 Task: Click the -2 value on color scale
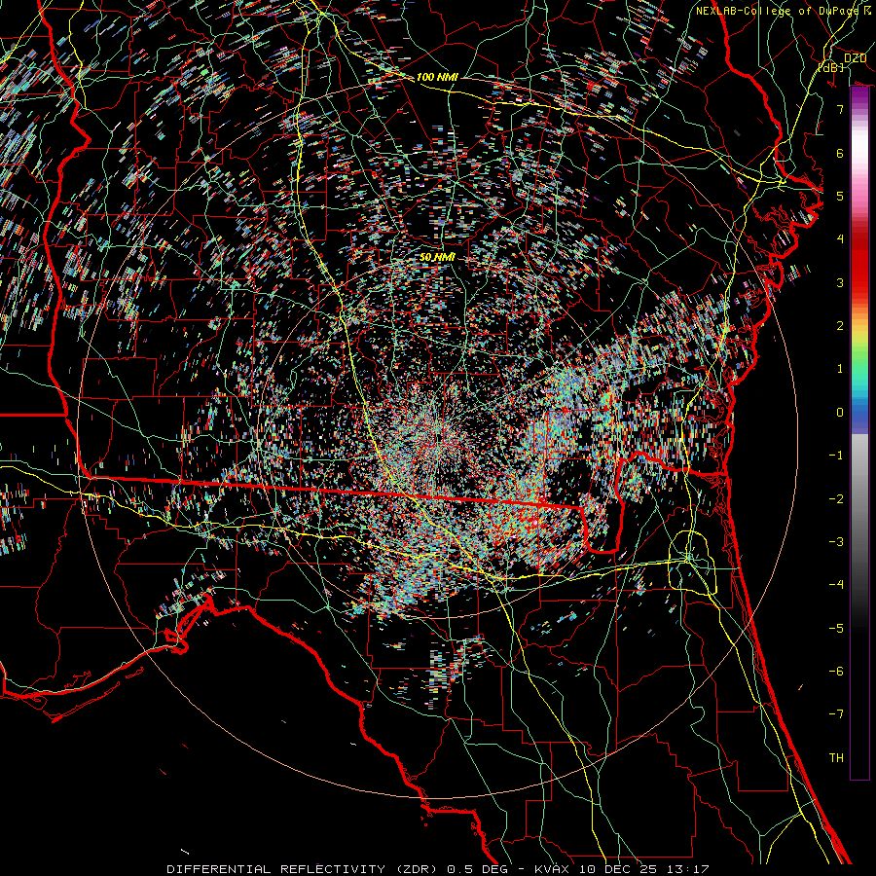click(x=836, y=499)
